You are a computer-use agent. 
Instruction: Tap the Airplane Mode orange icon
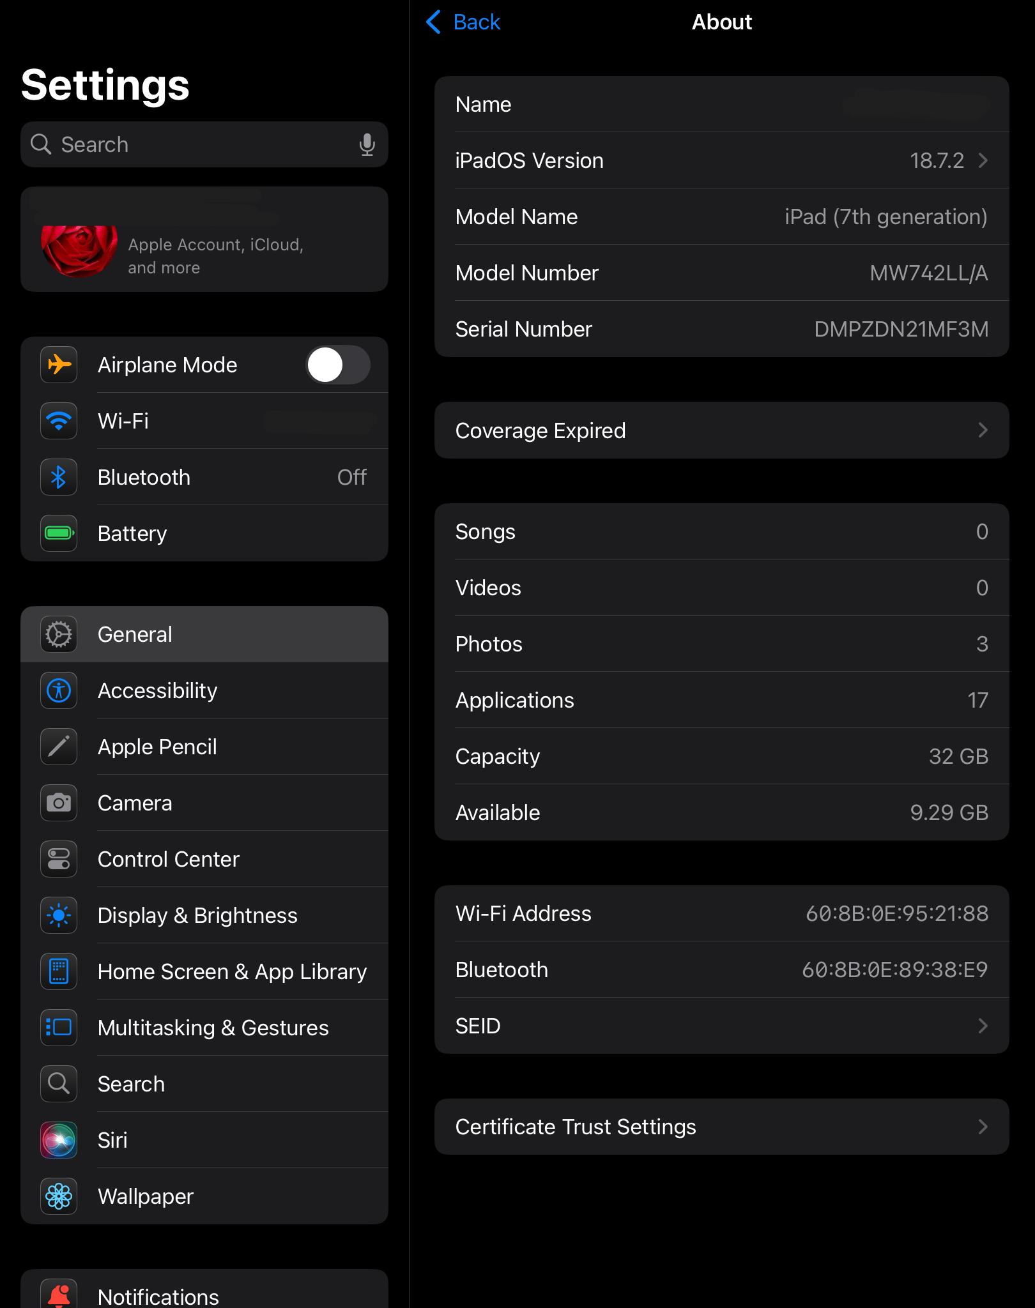(x=59, y=365)
